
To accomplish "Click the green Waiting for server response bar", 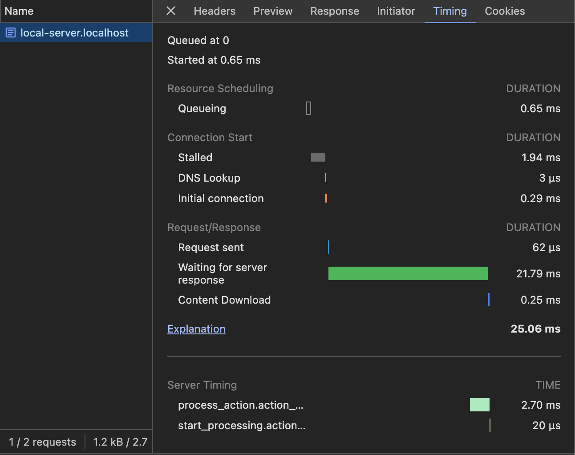I will pos(408,273).
